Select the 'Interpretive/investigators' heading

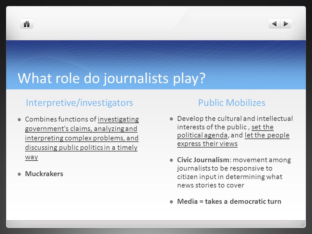tap(79, 103)
